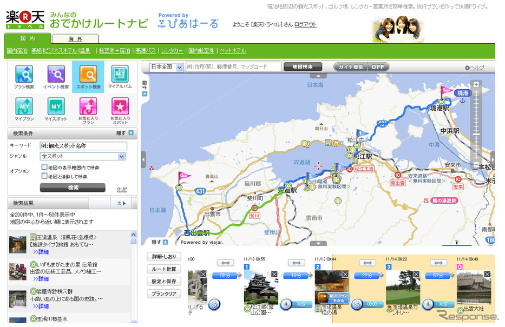
Task: Remove 玉造温泉 松乃湯 stop with its X
Action: (345, 274)
